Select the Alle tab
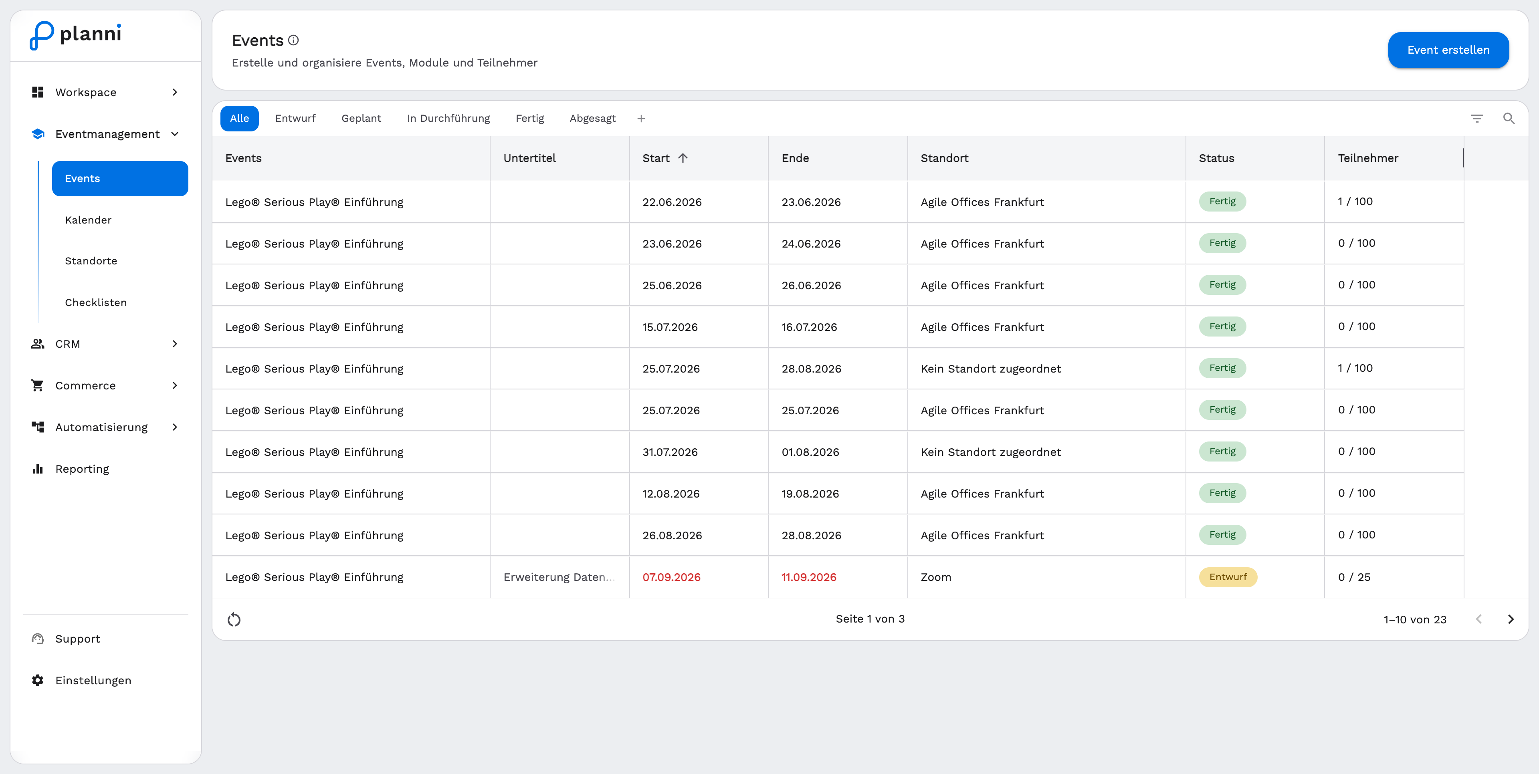The height and width of the screenshot is (774, 1539). [239, 118]
